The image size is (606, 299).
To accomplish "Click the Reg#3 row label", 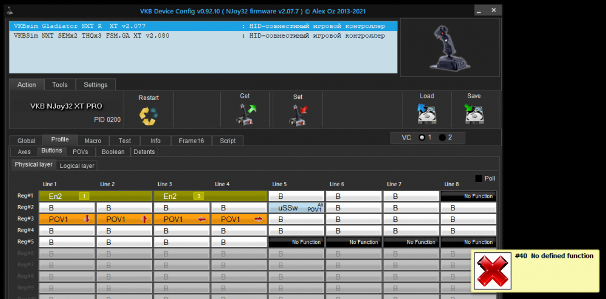I will [x=26, y=219].
